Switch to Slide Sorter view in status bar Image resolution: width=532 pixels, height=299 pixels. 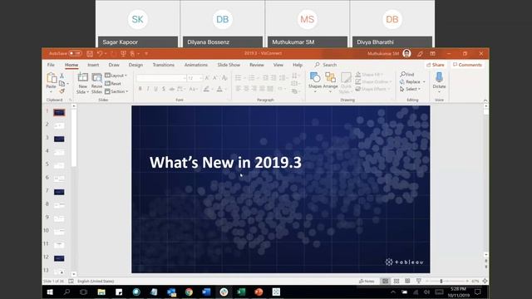[x=397, y=281]
